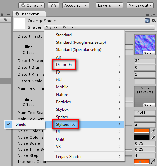Choose Standard (Roughness setup) shader

(84, 42)
